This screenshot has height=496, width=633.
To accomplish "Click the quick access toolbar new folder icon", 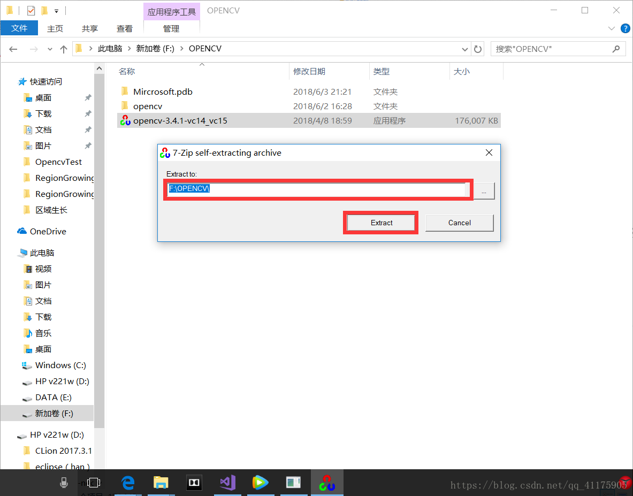I will pos(44,11).
